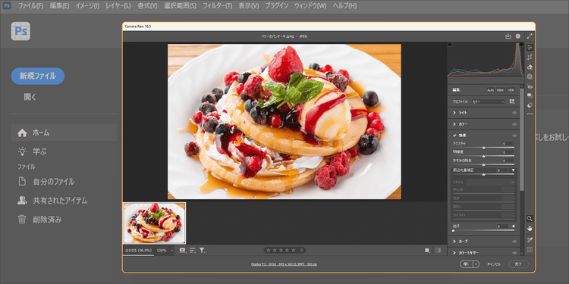Screen dimensions: 569x284
Task: Click the Ps logo in the home screen
Action: click(20, 31)
